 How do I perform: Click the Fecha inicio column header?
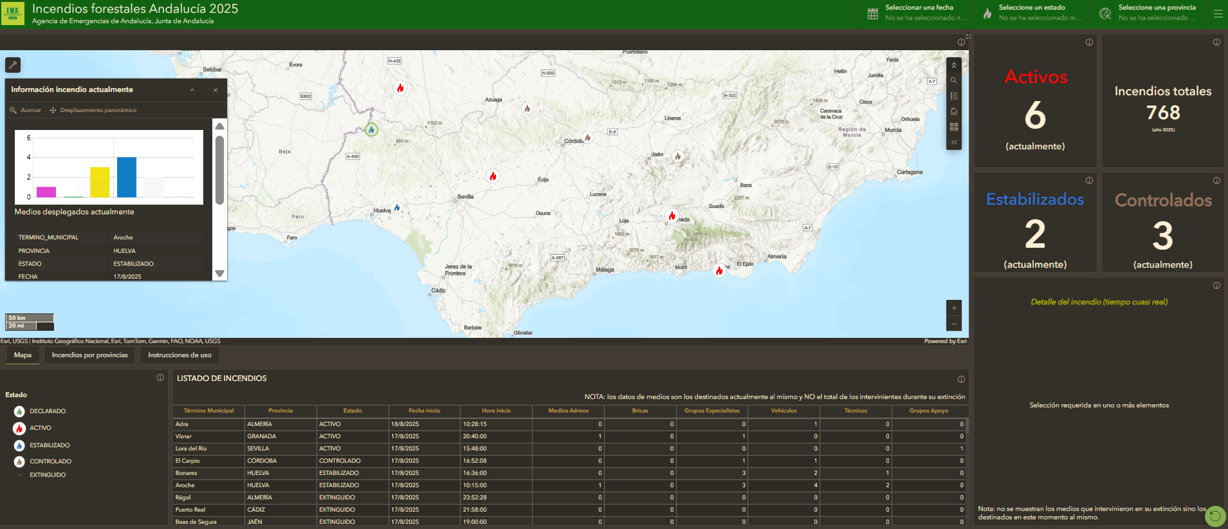tap(425, 411)
